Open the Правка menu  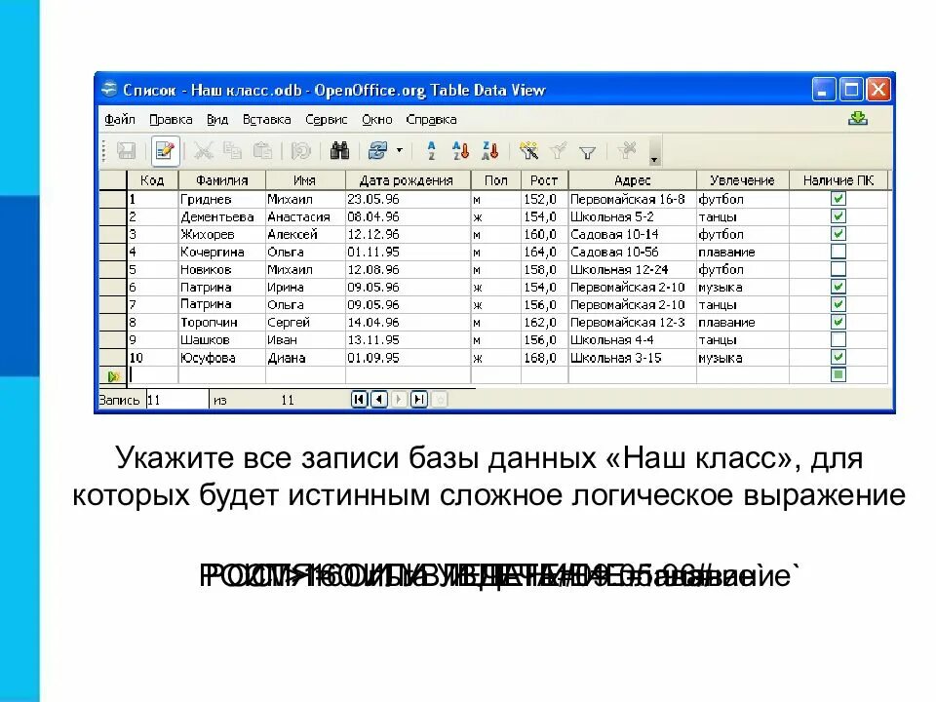(171, 119)
